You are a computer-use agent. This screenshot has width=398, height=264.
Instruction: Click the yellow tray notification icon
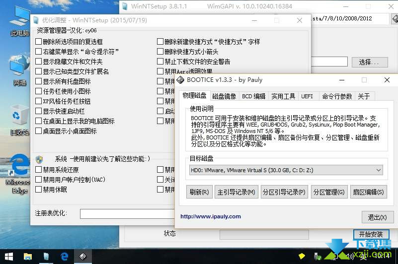[x=302, y=256]
